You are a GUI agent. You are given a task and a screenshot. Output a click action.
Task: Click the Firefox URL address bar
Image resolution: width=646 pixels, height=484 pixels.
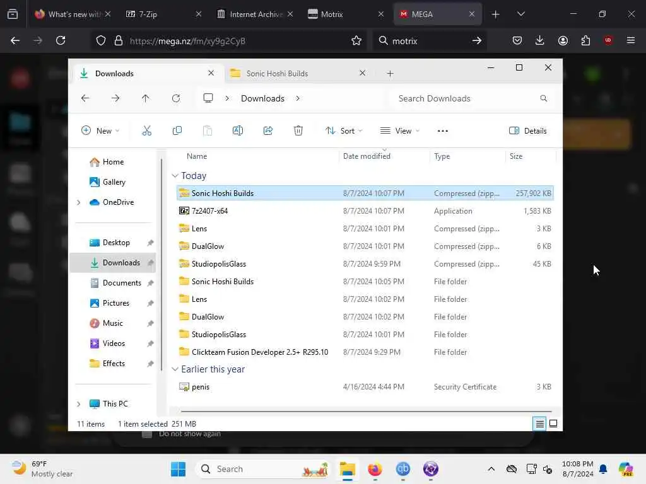coord(228,41)
